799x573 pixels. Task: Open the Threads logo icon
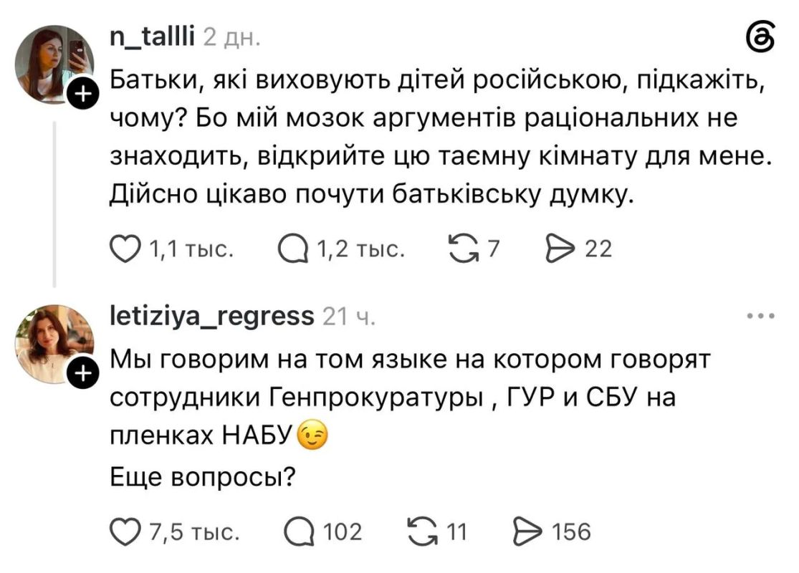pos(760,37)
